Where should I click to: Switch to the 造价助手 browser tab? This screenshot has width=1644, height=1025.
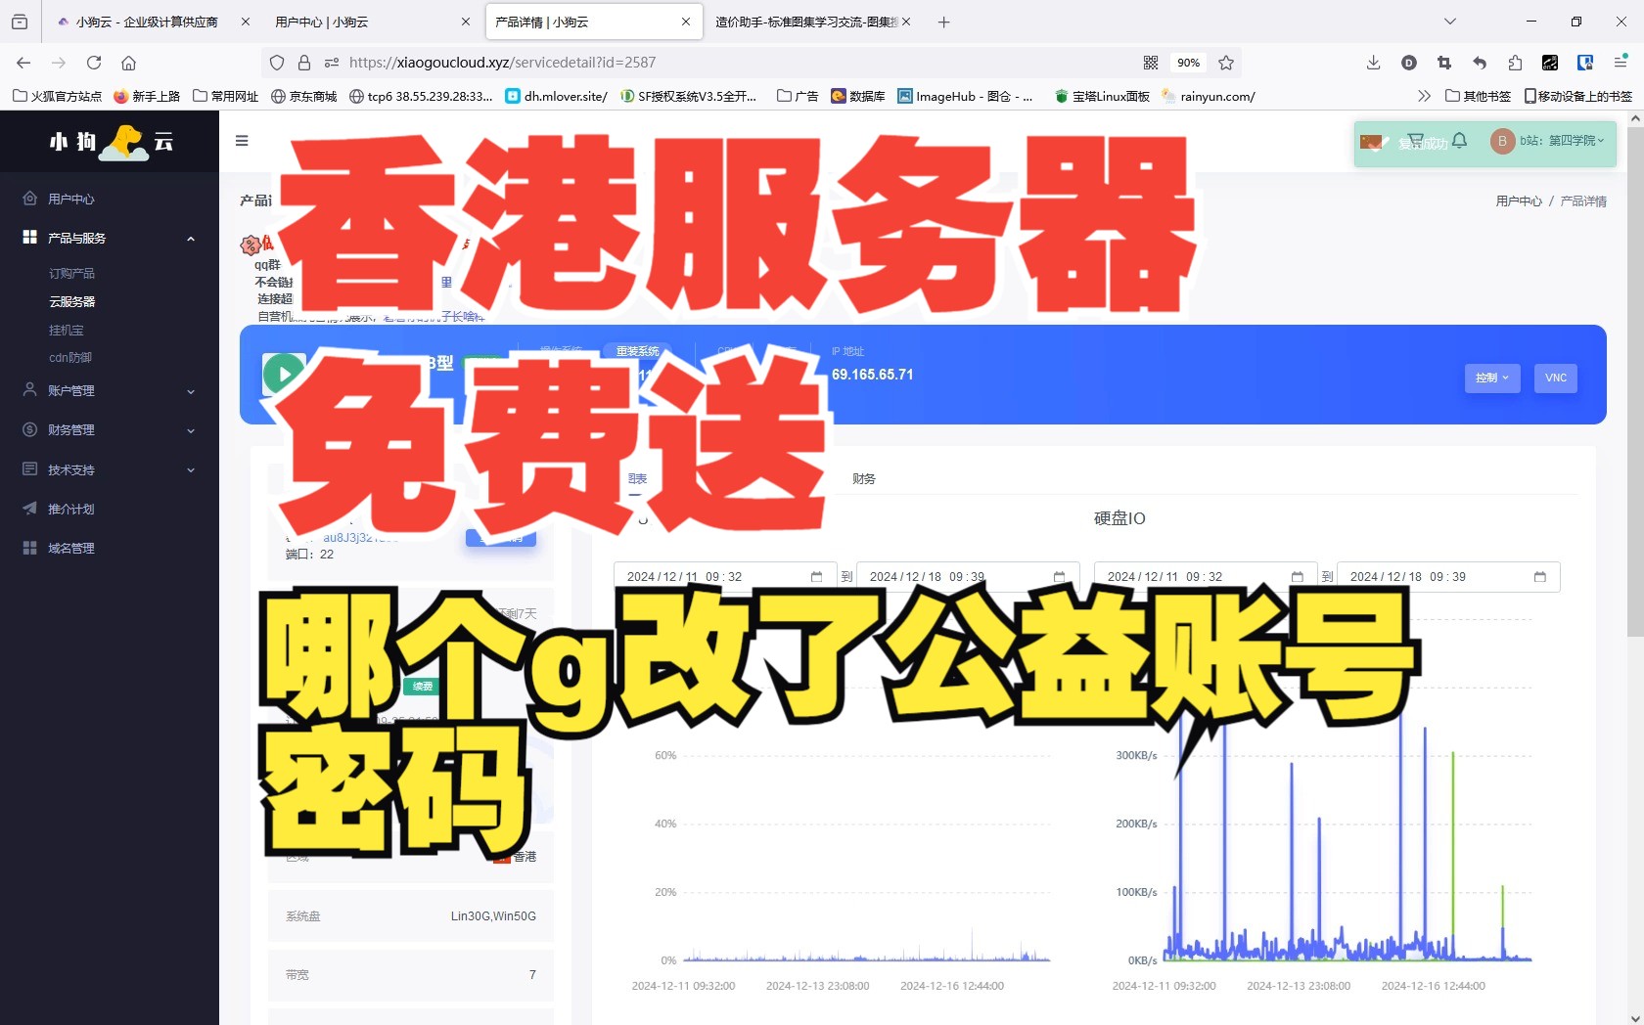[x=810, y=22]
